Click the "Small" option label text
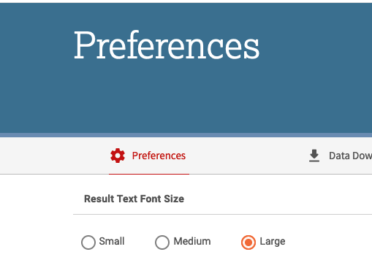 [x=112, y=241]
